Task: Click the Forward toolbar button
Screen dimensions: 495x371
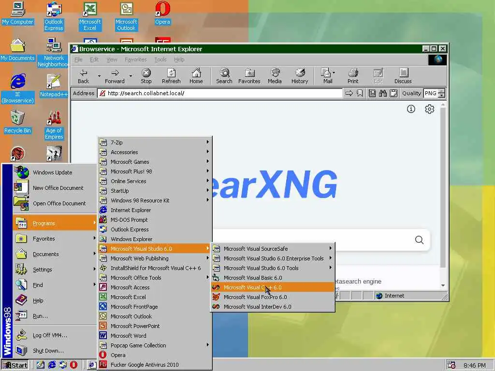Action: tap(115, 76)
